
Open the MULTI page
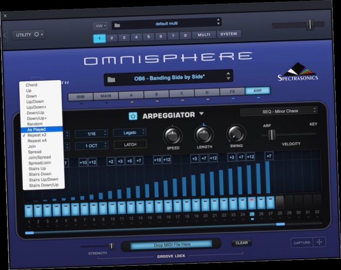204,34
